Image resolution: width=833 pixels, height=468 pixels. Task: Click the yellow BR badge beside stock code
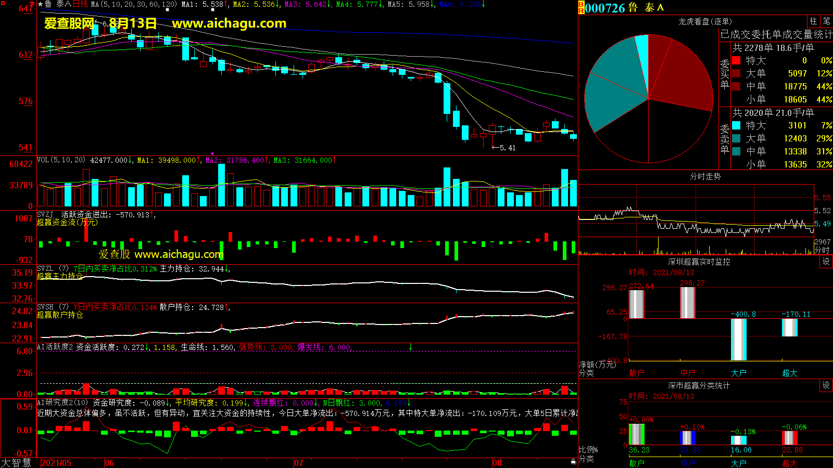pyautogui.click(x=581, y=7)
